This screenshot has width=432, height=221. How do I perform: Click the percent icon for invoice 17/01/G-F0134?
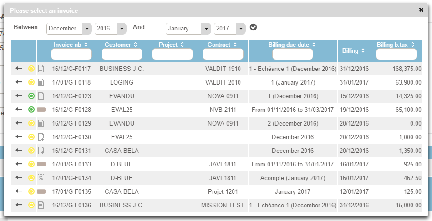[41, 178]
